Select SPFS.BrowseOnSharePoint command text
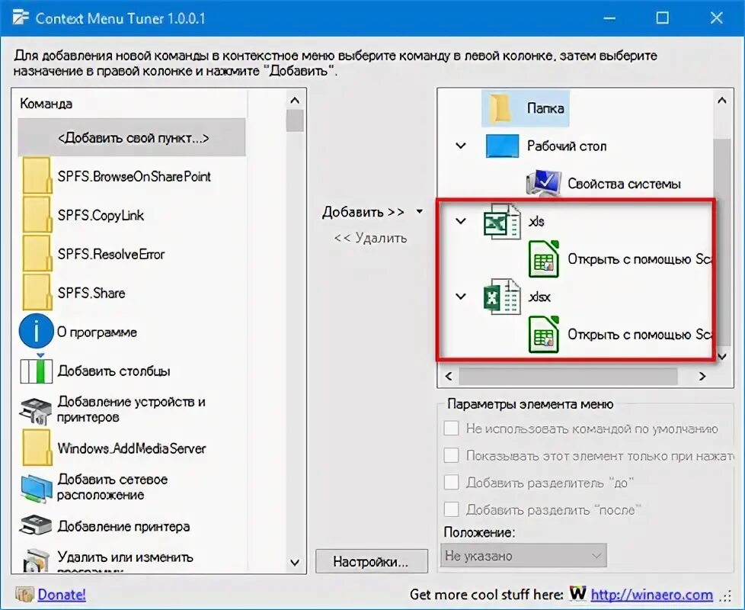The width and height of the screenshot is (745, 610). 135,176
